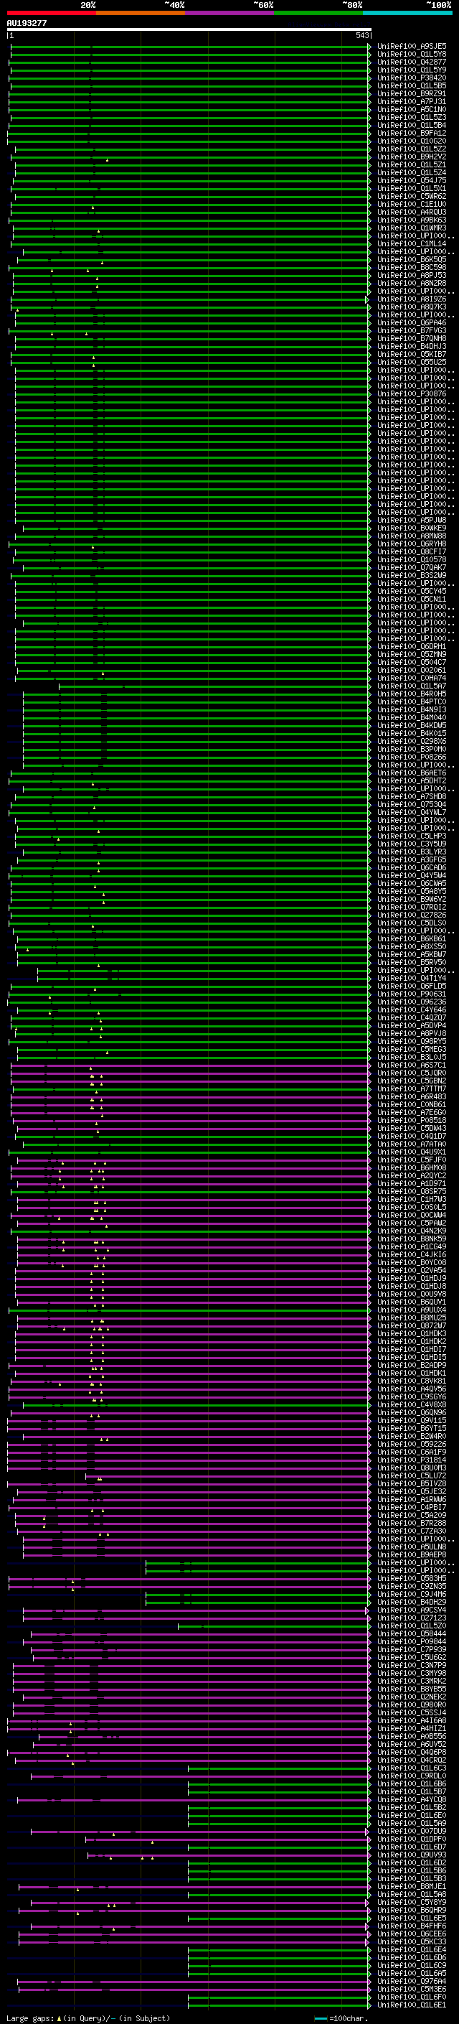Click the label UniRef100_C7P939
Viewport: 459px width, 2024px height.
point(412,1649)
